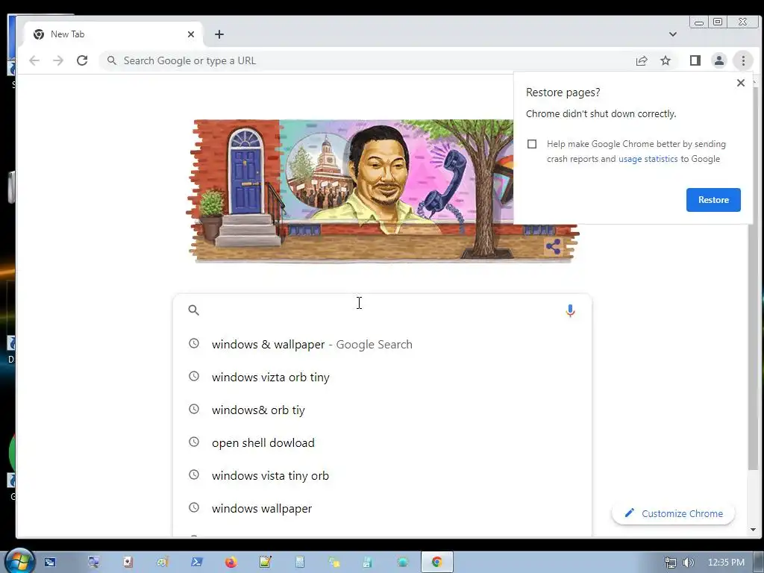The height and width of the screenshot is (573, 764).
Task: Switch to the Chrome taskbar button
Action: click(437, 563)
